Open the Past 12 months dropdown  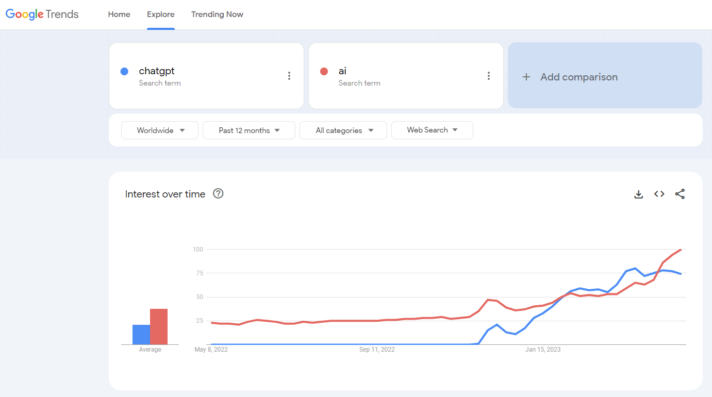(x=249, y=130)
